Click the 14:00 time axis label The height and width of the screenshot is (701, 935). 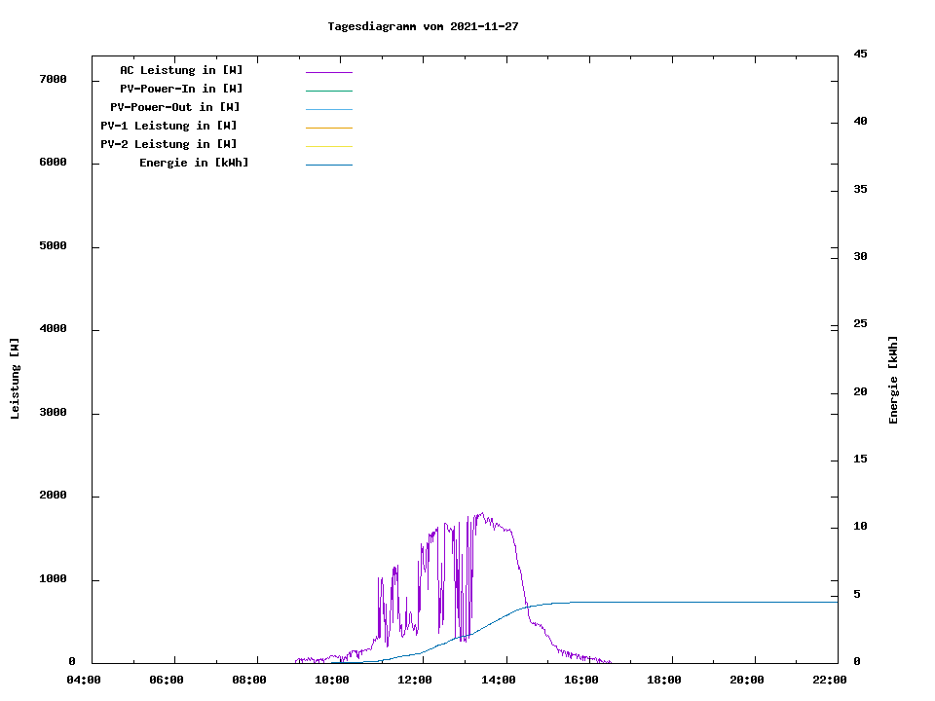tap(498, 680)
